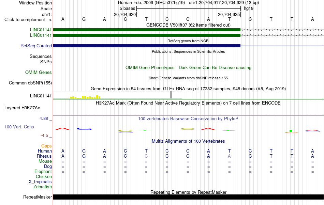Click the 'Short Genetic Variants from dbSNP' title
The width and height of the screenshot is (324, 205).
188,78
